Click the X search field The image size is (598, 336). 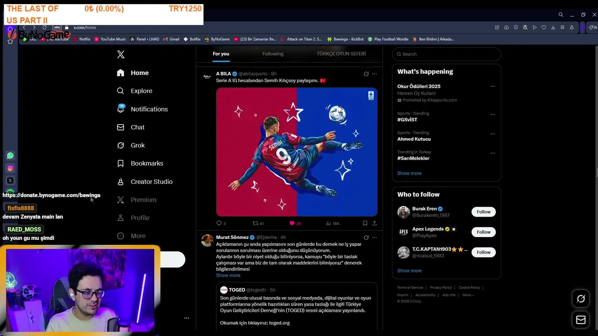(447, 54)
